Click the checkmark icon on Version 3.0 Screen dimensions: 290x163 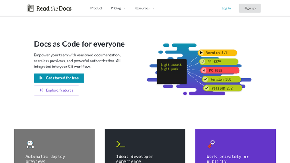[x=205, y=79]
